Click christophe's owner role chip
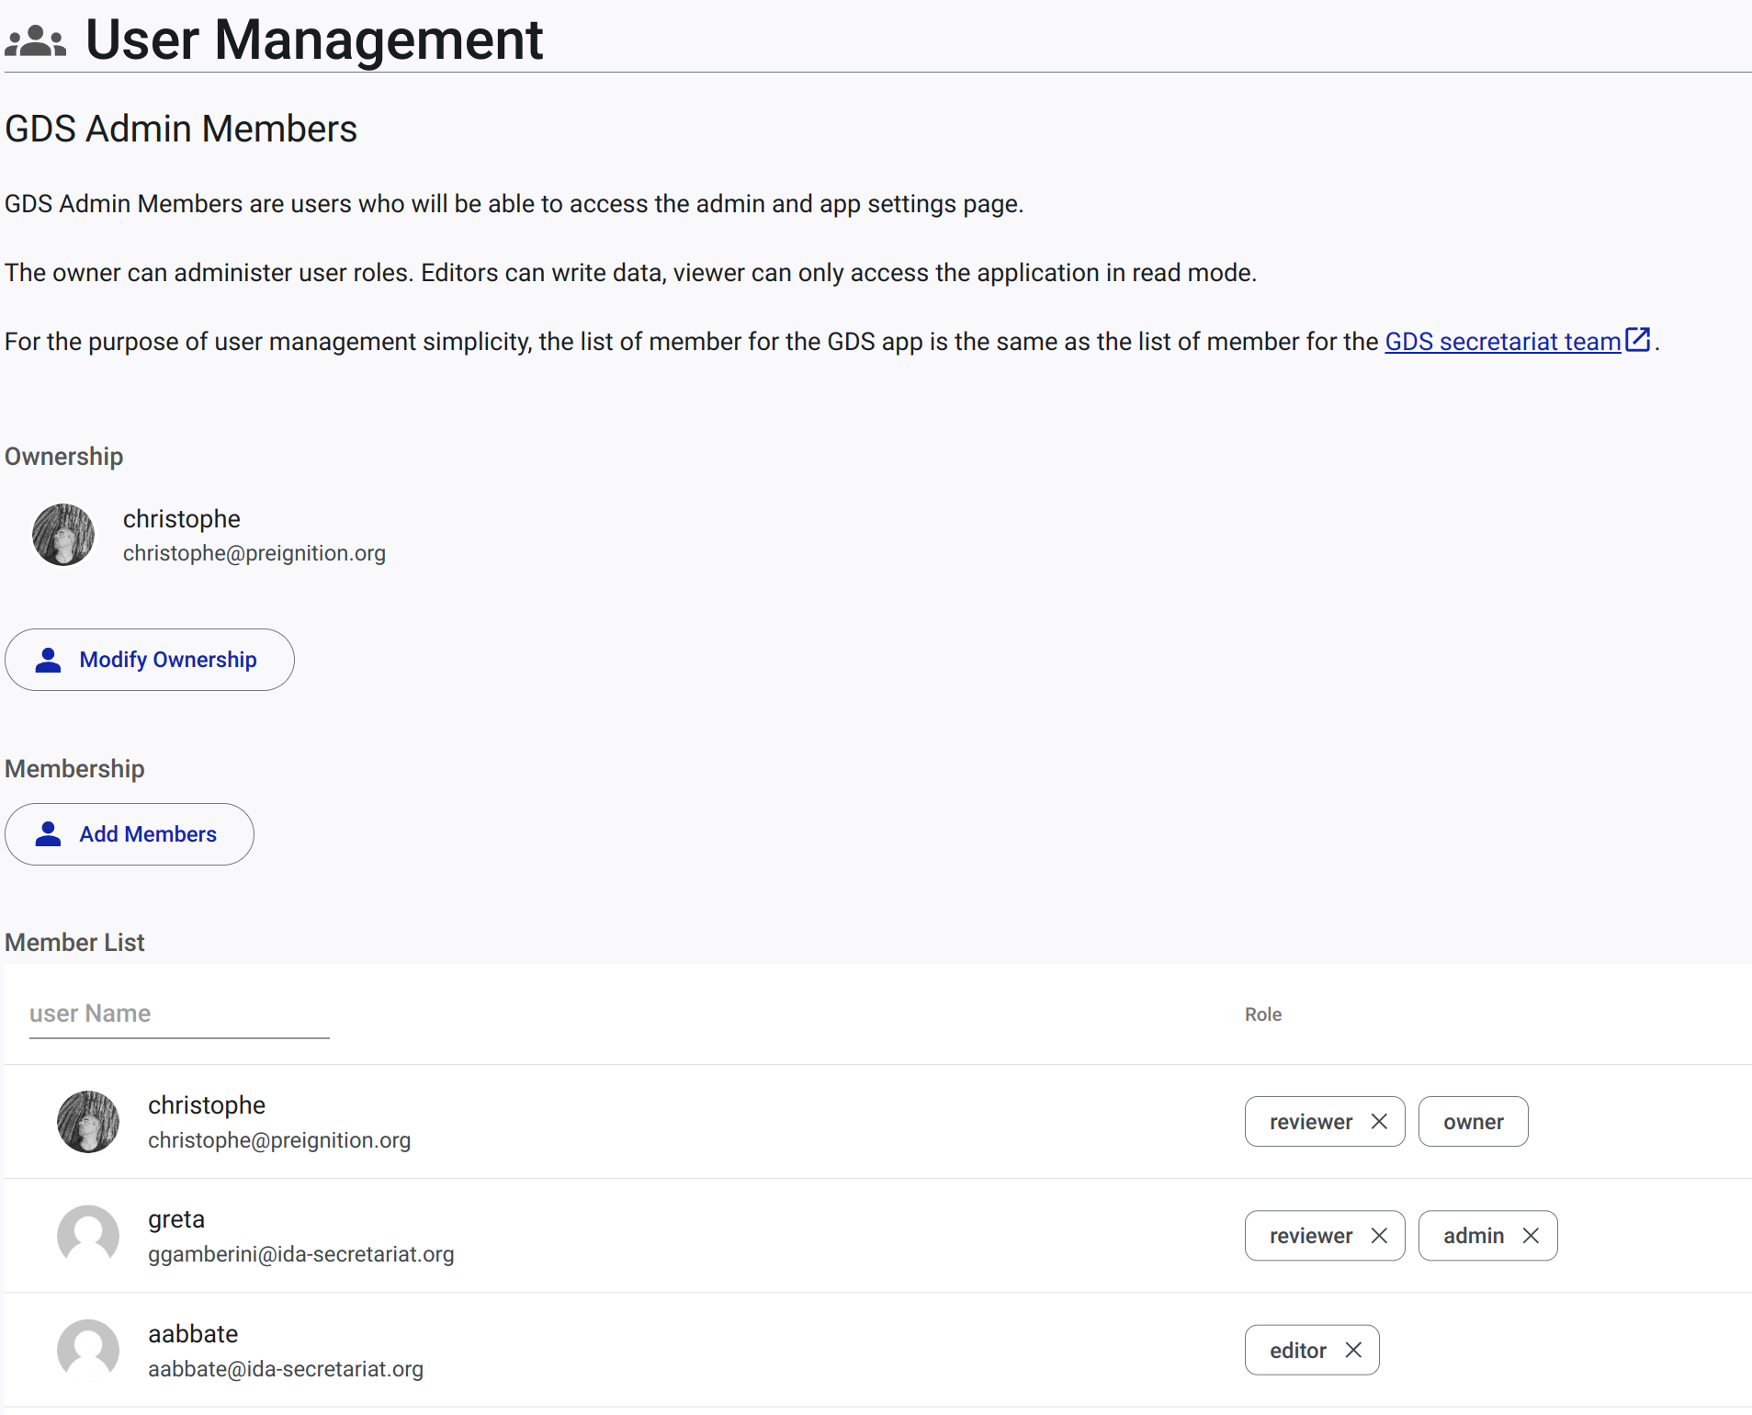Viewport: 1752px width, 1415px height. click(x=1474, y=1122)
